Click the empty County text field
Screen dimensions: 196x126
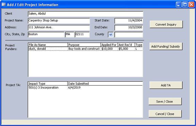pos(129,34)
